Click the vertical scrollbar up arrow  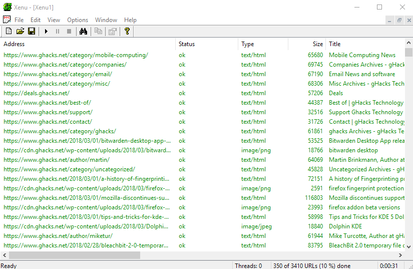click(408, 43)
